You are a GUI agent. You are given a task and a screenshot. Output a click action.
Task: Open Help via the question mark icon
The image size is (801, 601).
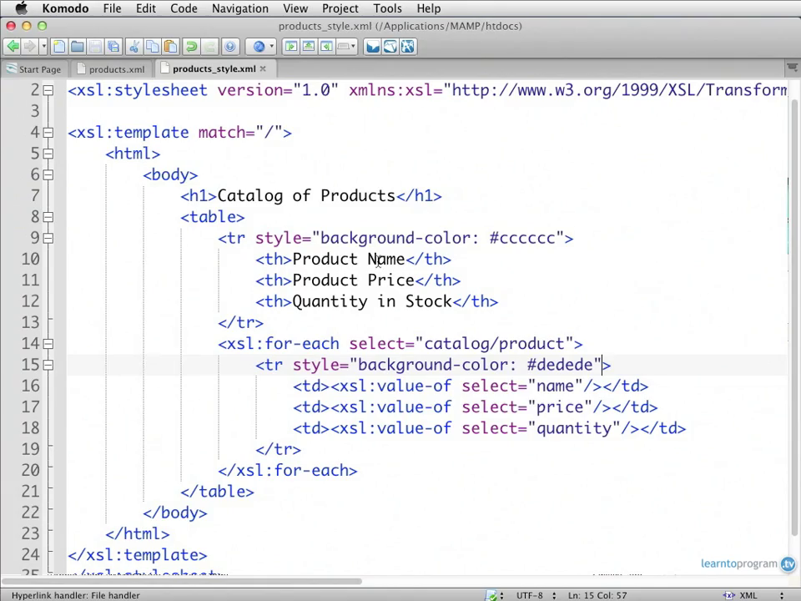[x=230, y=47]
